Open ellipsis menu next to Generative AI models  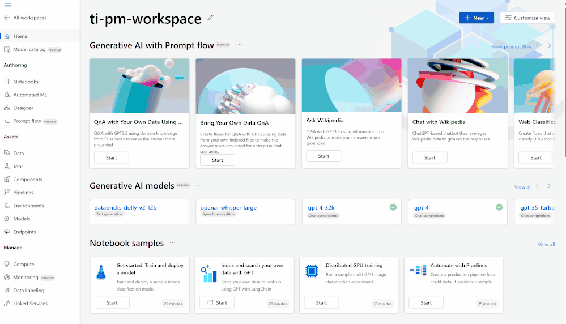[x=199, y=185]
